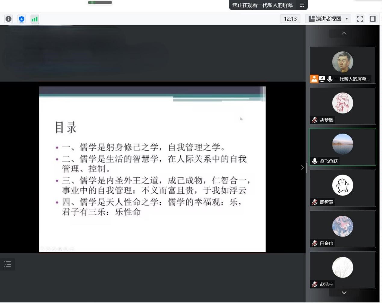382x303 pixels.
Task: Click the 12:13 meeting timer
Action: 290,19
